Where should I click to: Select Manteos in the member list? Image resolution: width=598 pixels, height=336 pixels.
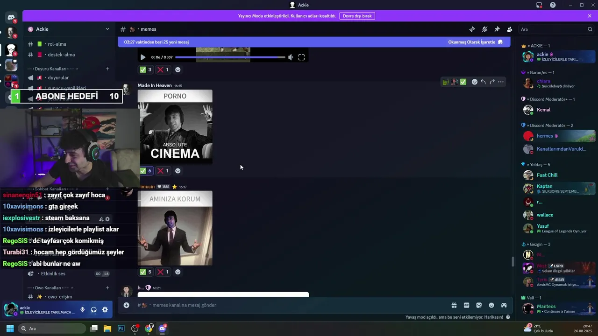558,308
